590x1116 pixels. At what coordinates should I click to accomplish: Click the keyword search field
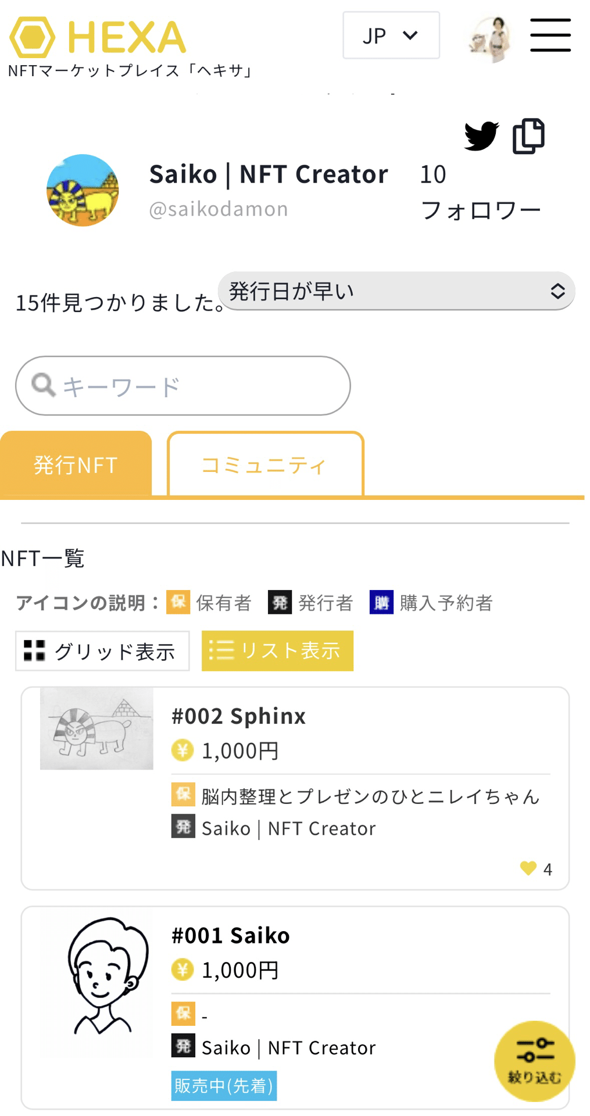tap(183, 385)
